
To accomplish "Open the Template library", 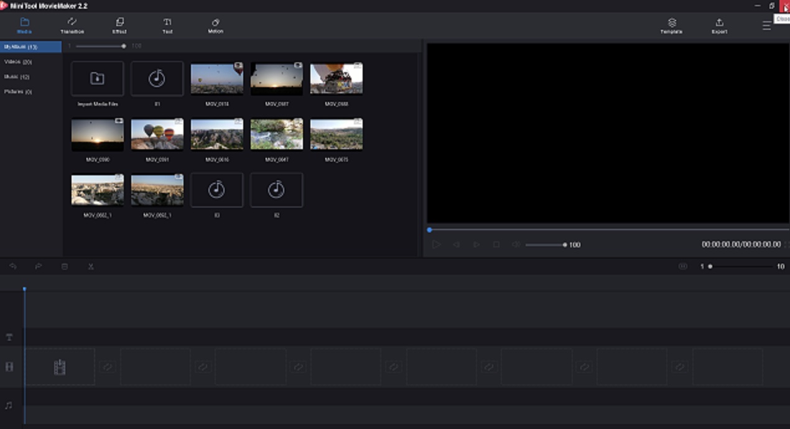I will (x=672, y=26).
